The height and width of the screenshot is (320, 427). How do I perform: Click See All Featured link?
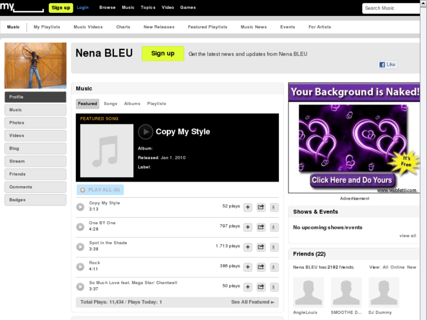point(253,302)
